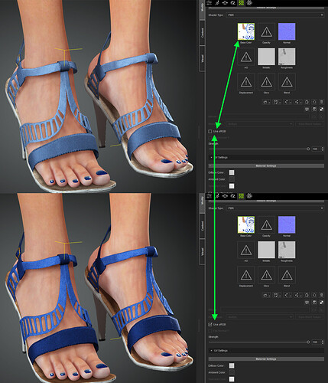This screenshot has width=328, height=383.
Task: Click the empty Opacity channel slot in upper panel
Action: click(266, 31)
